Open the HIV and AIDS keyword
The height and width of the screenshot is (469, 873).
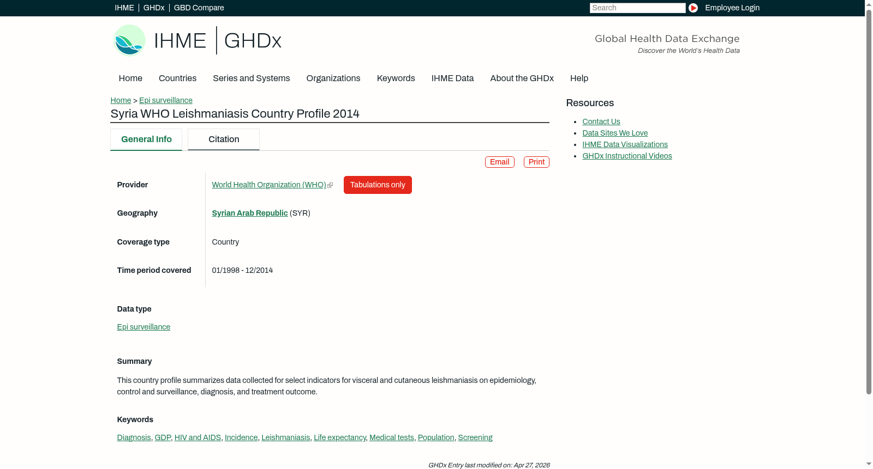tap(198, 437)
